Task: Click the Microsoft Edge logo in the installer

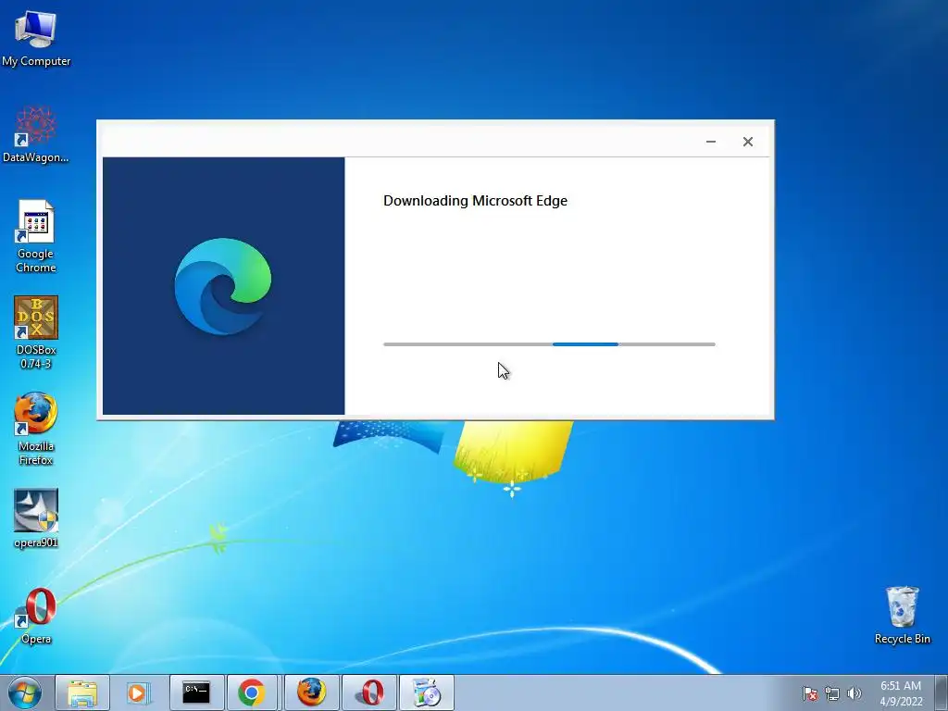Action: tap(223, 286)
